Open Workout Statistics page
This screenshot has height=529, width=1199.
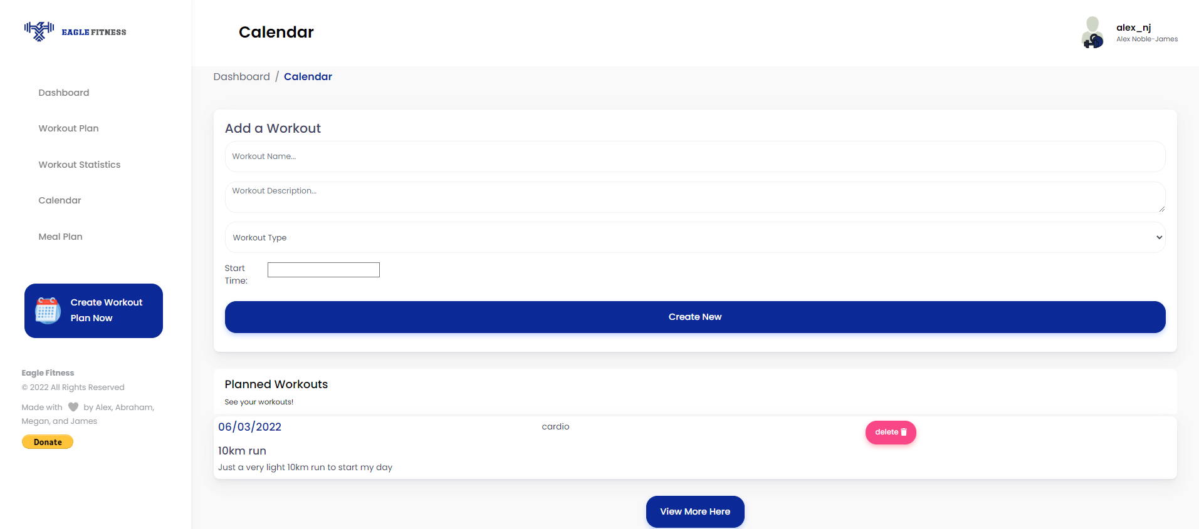coord(80,165)
